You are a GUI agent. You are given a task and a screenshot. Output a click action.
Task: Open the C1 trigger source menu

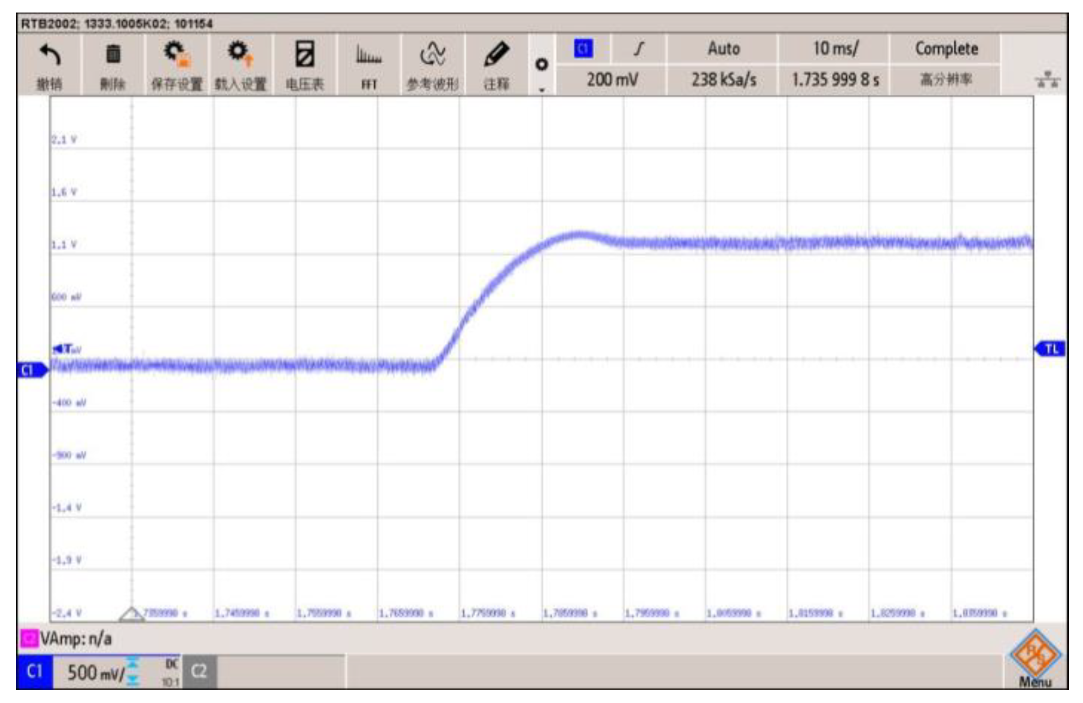(x=583, y=49)
